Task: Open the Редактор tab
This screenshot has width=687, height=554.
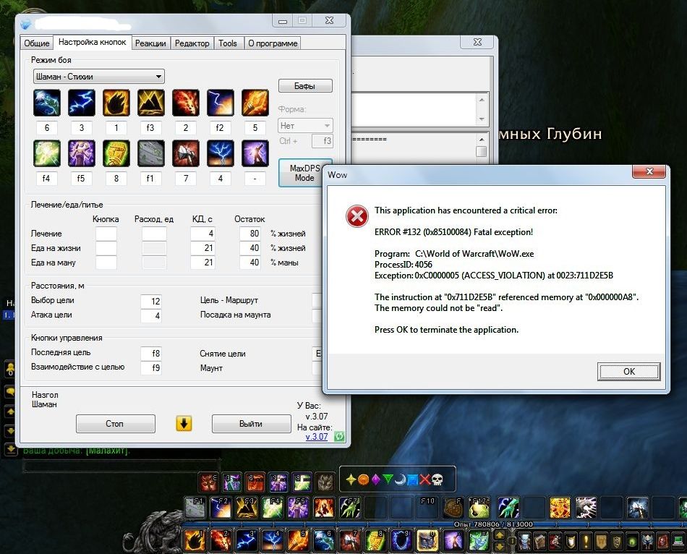Action: click(192, 43)
